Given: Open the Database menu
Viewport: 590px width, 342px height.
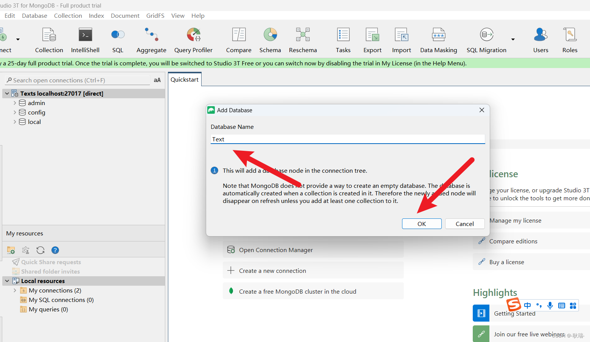Looking at the screenshot, I should (x=34, y=15).
